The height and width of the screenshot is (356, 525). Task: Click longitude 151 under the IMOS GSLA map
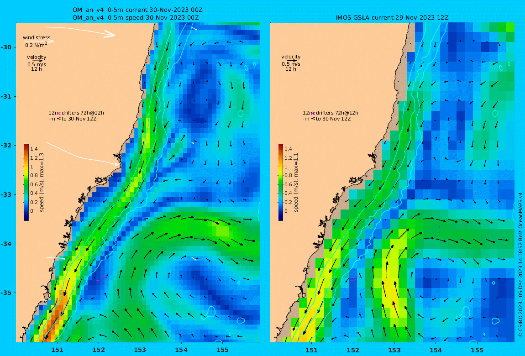pos(312,350)
